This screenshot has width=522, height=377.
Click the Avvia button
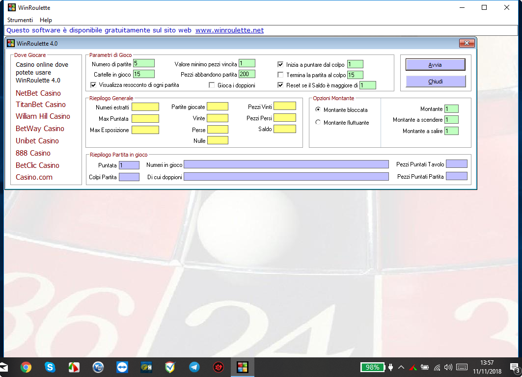[436, 65]
